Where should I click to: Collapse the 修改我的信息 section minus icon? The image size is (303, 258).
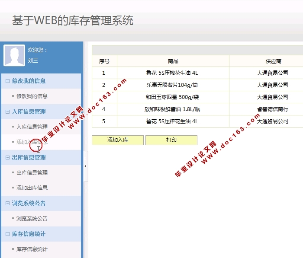7,81
